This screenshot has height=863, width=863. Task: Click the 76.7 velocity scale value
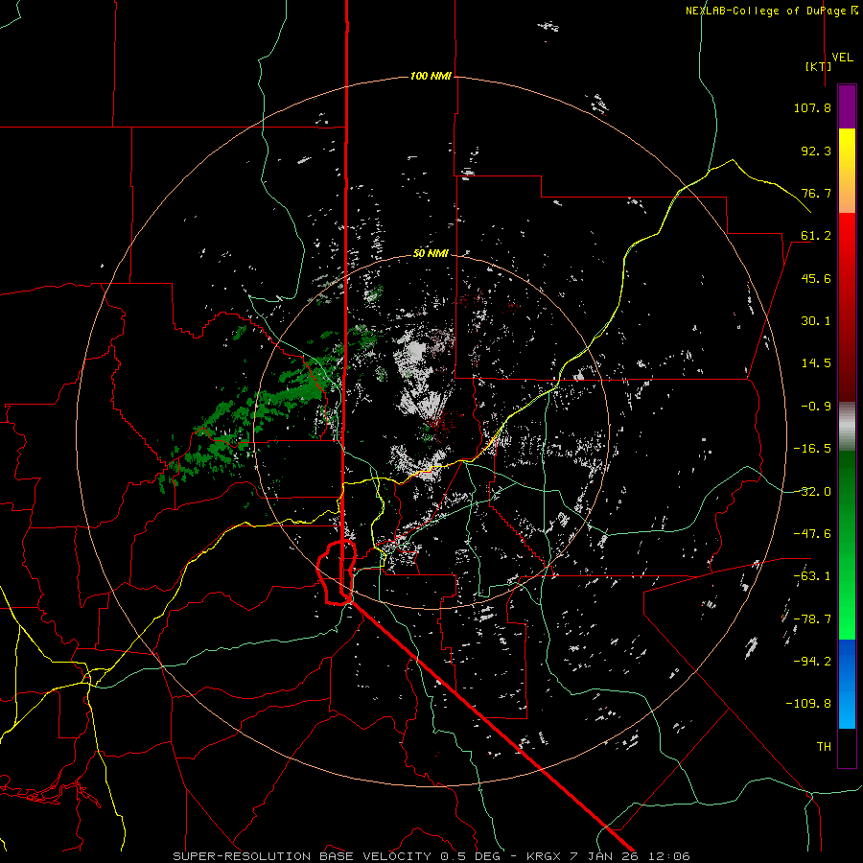coord(816,193)
